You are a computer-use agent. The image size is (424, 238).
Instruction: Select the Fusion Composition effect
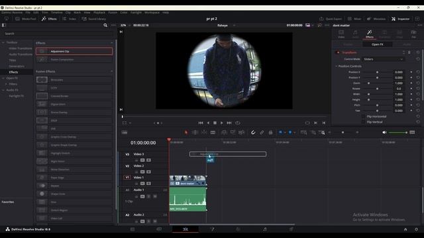coord(74,59)
